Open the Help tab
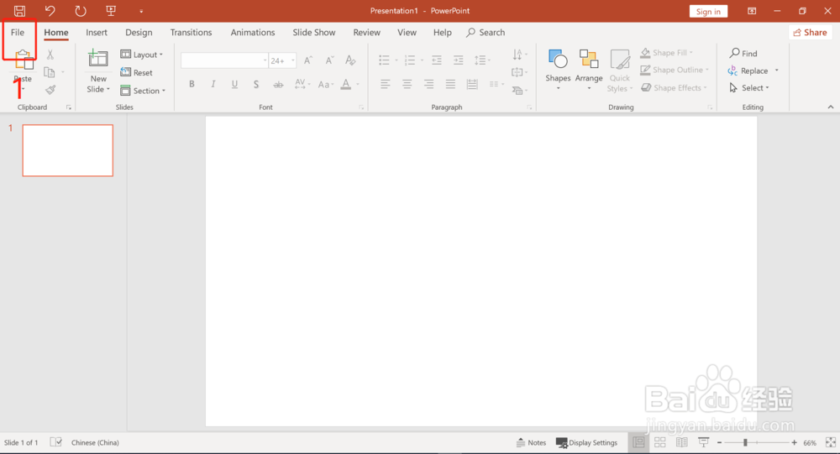This screenshot has width=840, height=454. tap(443, 33)
